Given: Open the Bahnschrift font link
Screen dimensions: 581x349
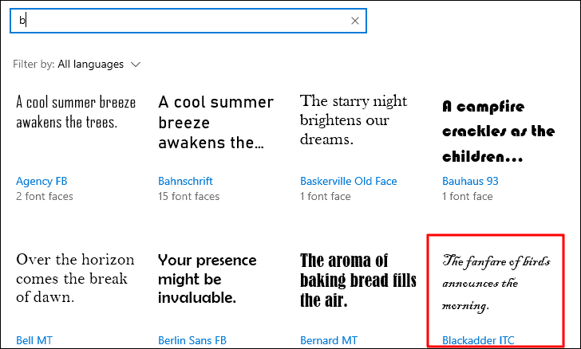Looking at the screenshot, I should [x=185, y=181].
